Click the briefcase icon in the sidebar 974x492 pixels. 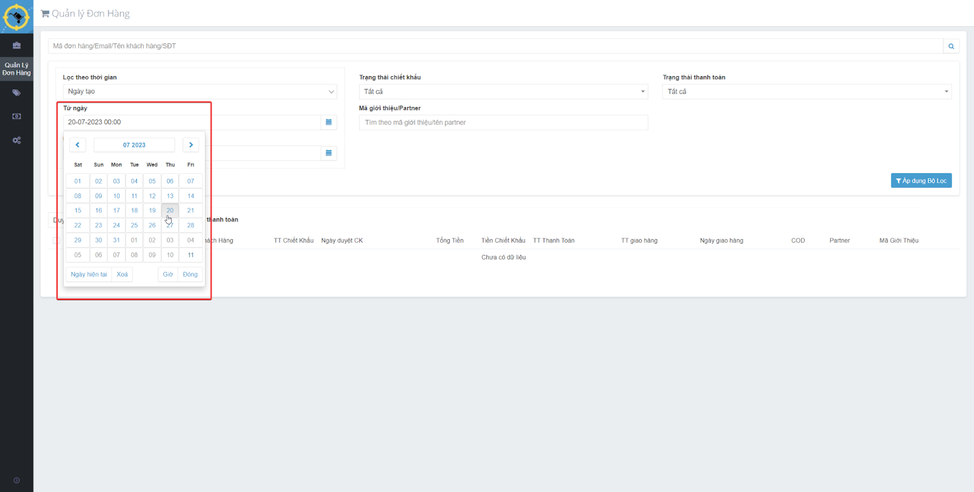point(16,46)
